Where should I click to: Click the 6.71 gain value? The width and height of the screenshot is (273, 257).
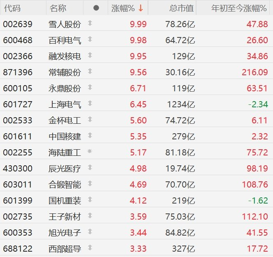click(138, 88)
